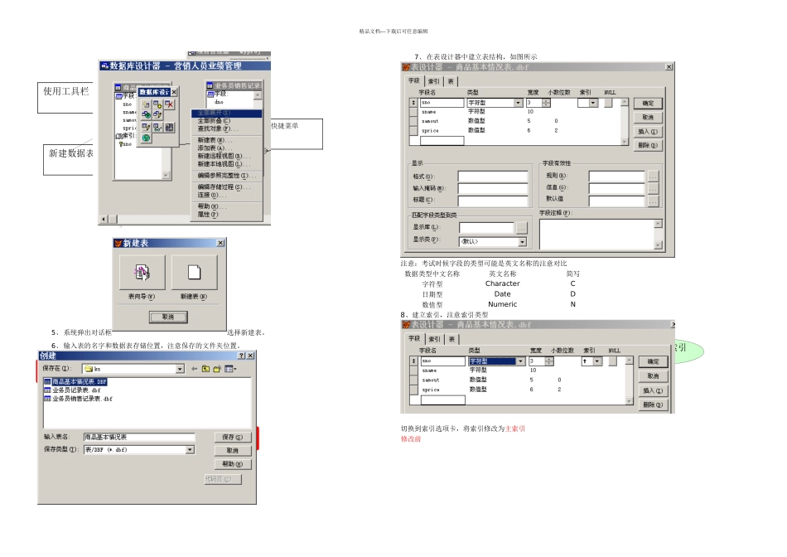Open the 保存类型 表/DBF dropdown
This screenshot has width=787, height=557.
tap(190, 449)
